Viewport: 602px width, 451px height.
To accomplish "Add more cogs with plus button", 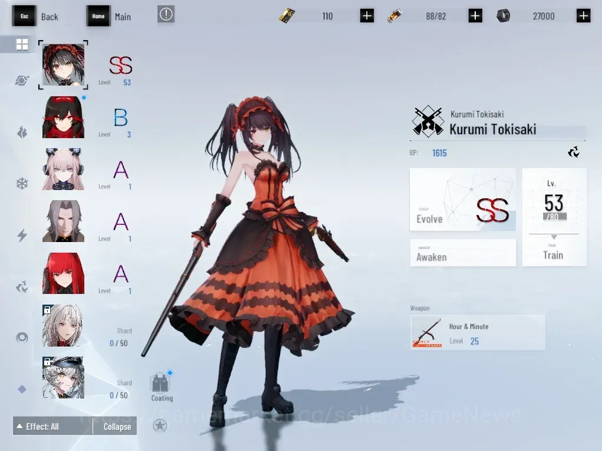I will [x=584, y=16].
